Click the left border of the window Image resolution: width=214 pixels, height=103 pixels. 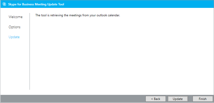[0, 51]
